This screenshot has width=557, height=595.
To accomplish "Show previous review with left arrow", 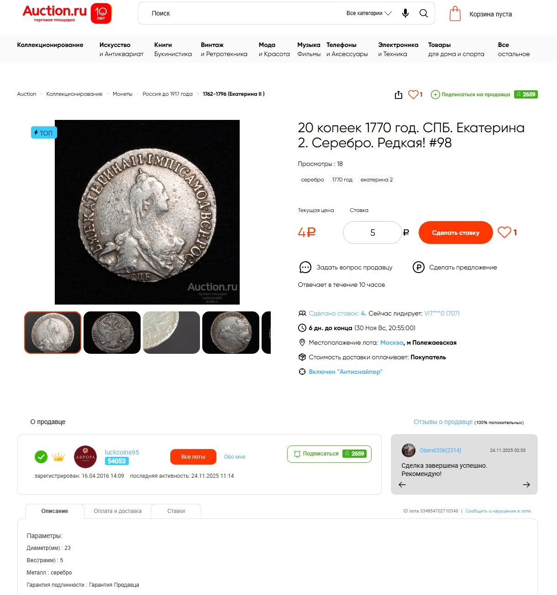I will pyautogui.click(x=402, y=485).
